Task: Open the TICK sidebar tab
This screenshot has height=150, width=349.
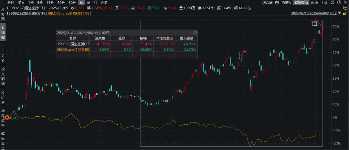Action: click(3, 53)
